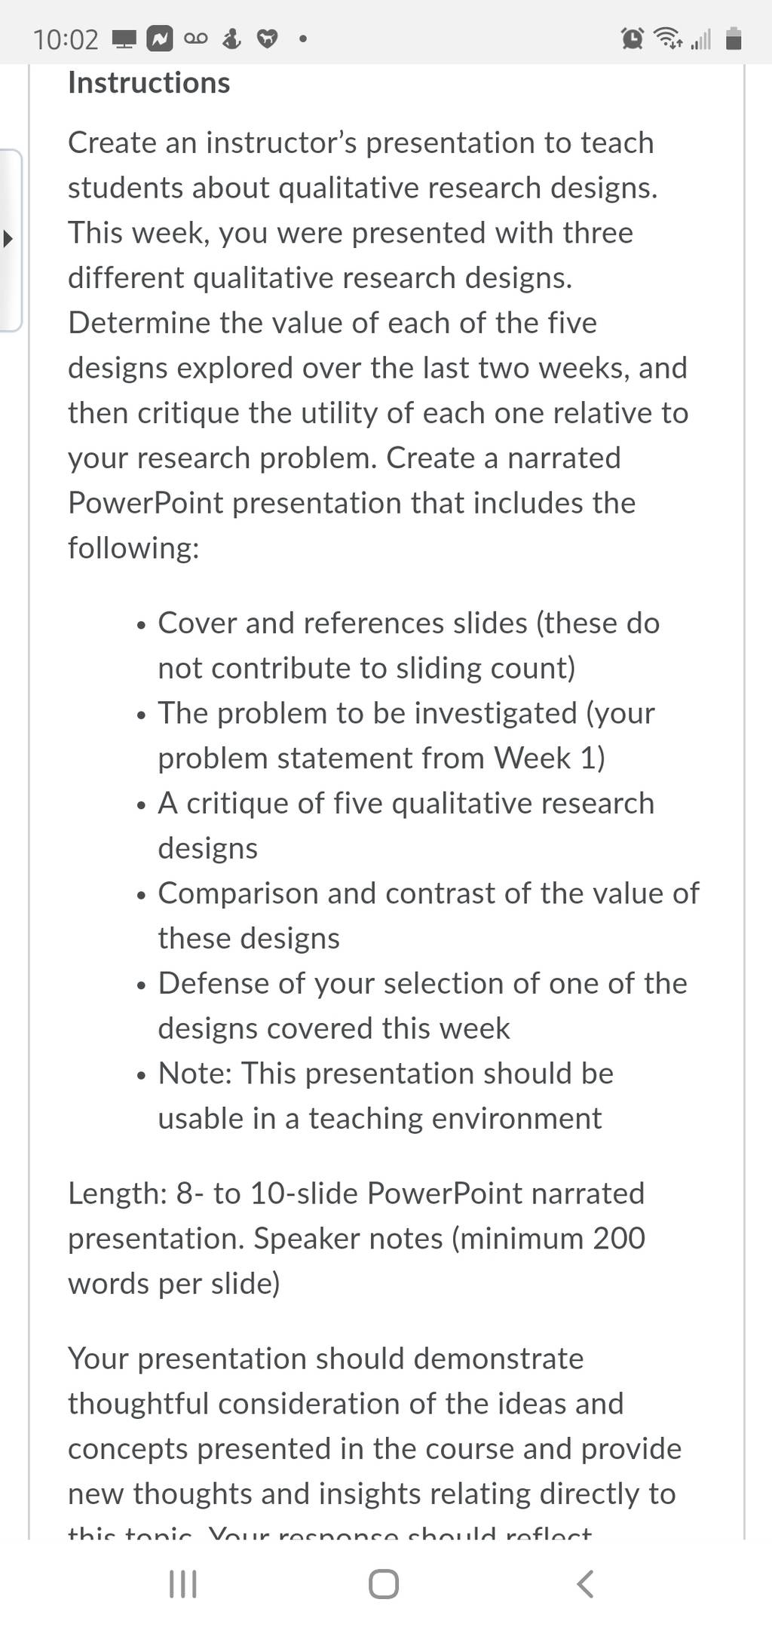Image resolution: width=772 pixels, height=1630 pixels.
Task: Tap the heart-shaped notification icon
Action: click(267, 39)
